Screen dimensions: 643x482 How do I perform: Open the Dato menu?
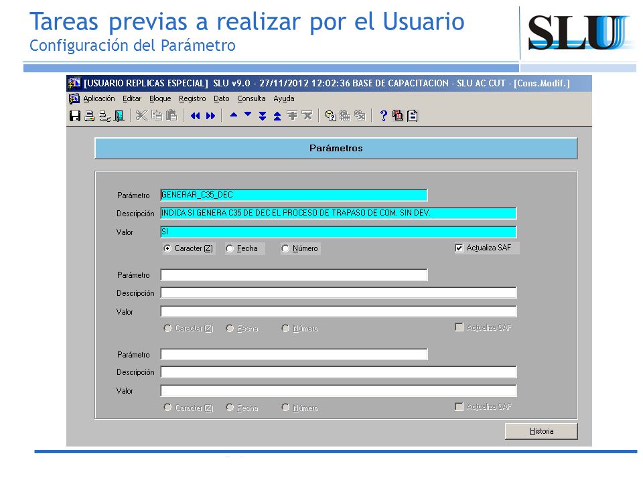click(222, 99)
